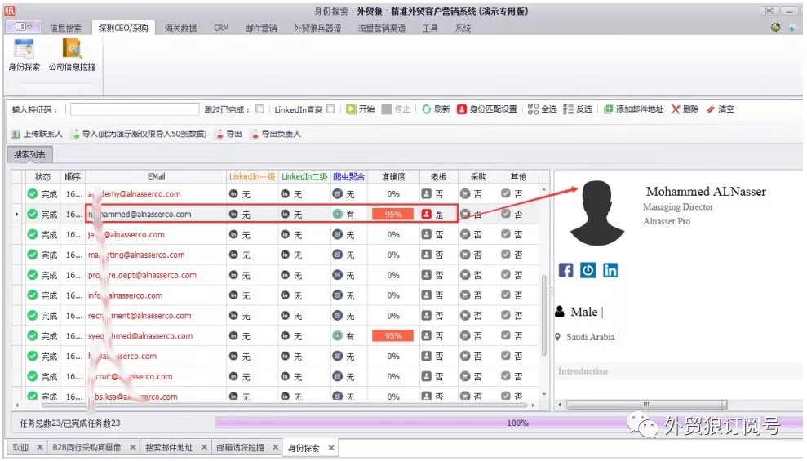Click the 停止 stop button
Viewport: 807px width, 461px height.
(396, 109)
